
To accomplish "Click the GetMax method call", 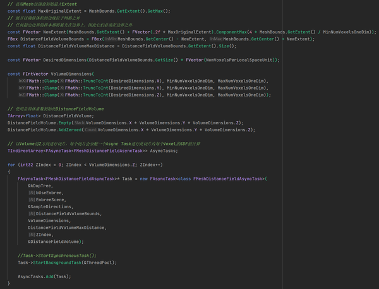I will 155,11.
